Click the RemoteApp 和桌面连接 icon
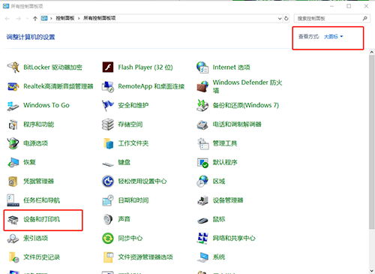375x274 pixels. 108,86
